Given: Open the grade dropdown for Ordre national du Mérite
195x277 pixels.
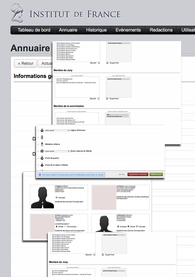Looking at the screenshot, I should click(x=57, y=151).
